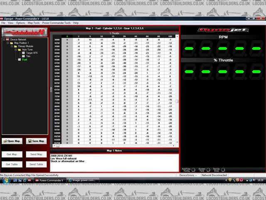Click the horizontal scrollbar left arrow
266x200 pixels.
[54, 145]
